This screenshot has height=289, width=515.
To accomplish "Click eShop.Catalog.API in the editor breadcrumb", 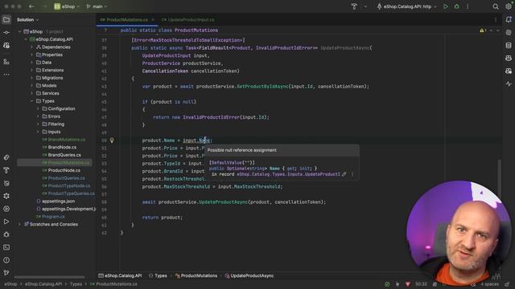I will tap(120, 275).
